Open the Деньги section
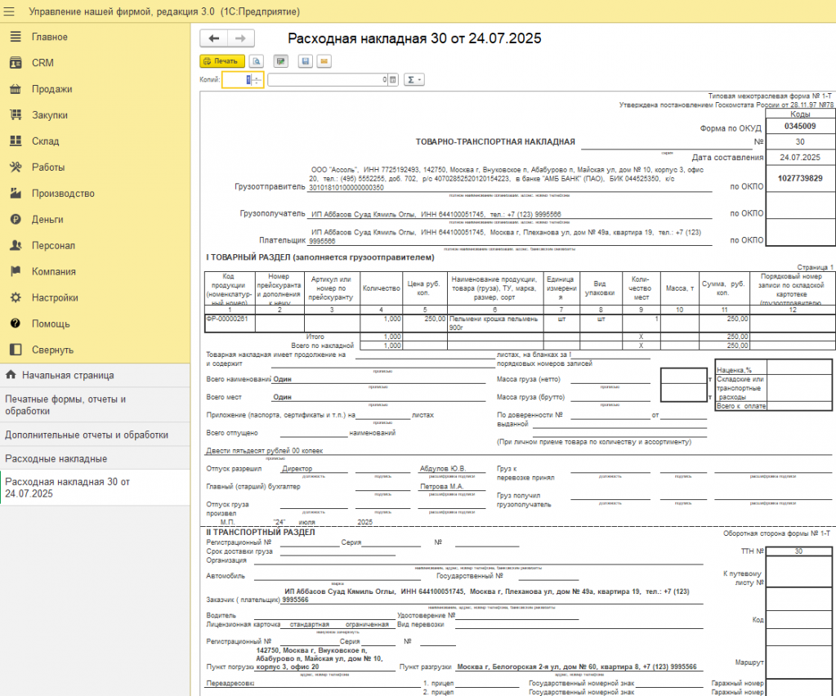The width and height of the screenshot is (836, 696). coord(47,220)
